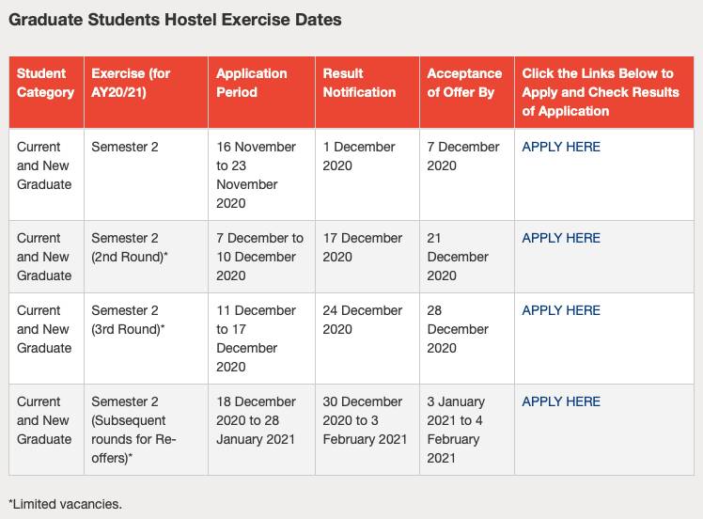Click the Graduate Students Hostel Exercise Dates heading
The image size is (703, 519).
175,19
